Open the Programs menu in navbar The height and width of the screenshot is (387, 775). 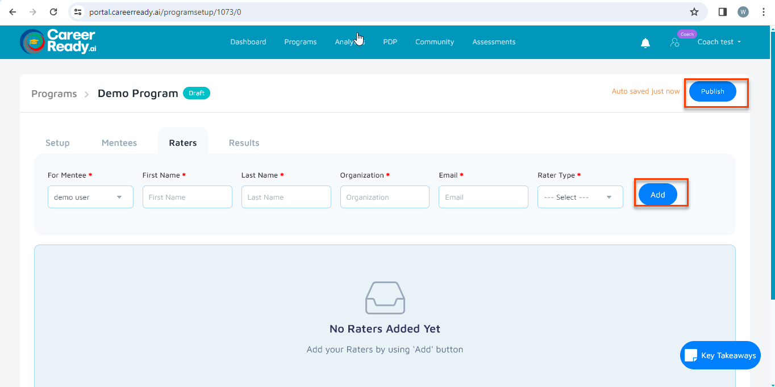coord(300,42)
